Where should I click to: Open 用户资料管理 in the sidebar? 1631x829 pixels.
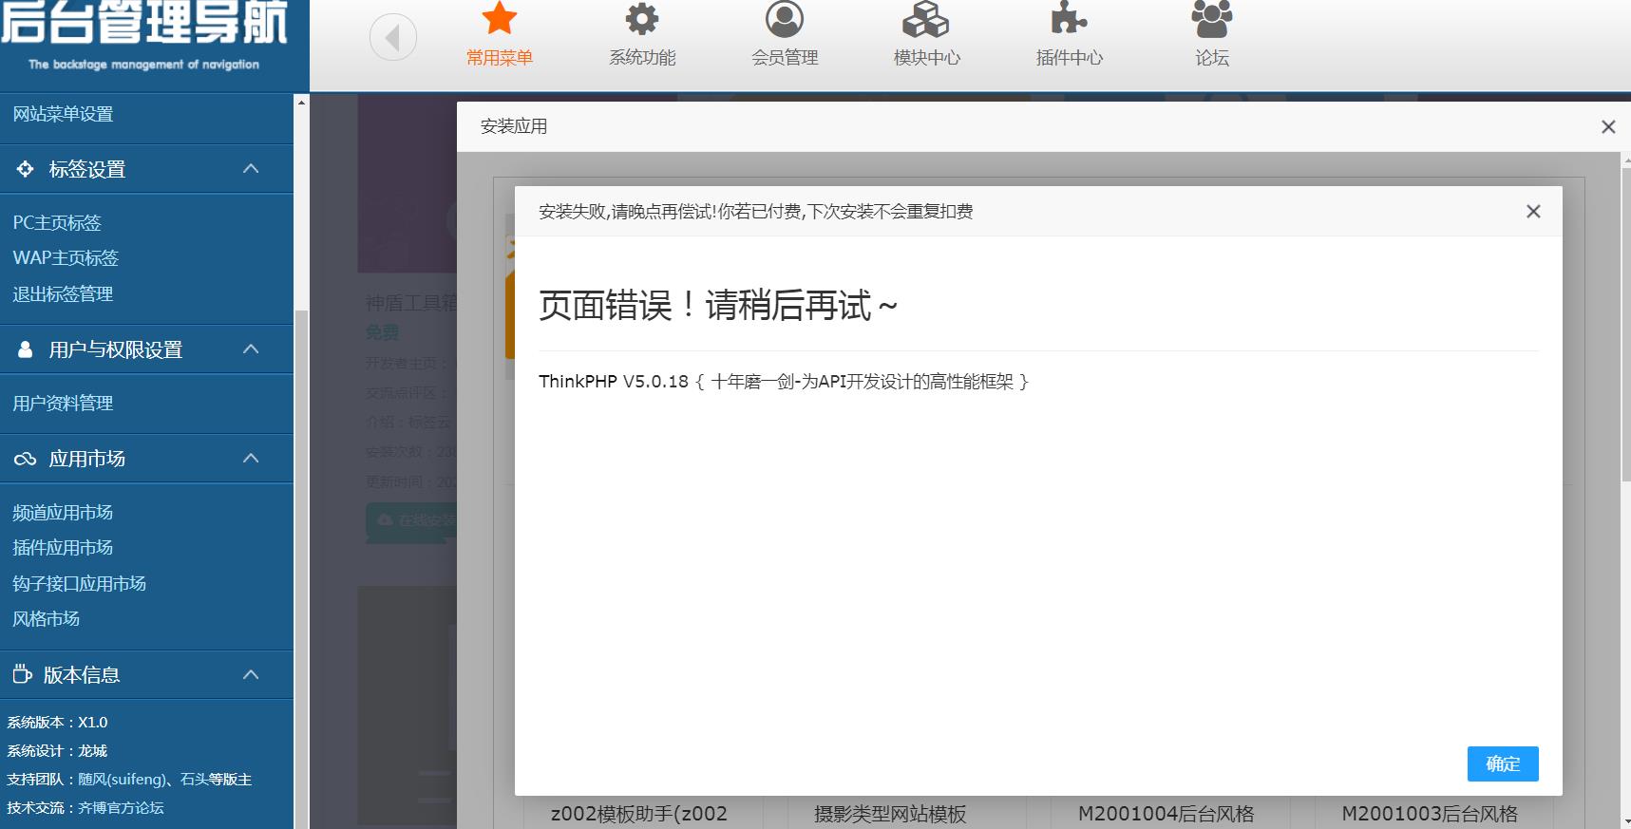coord(63,404)
